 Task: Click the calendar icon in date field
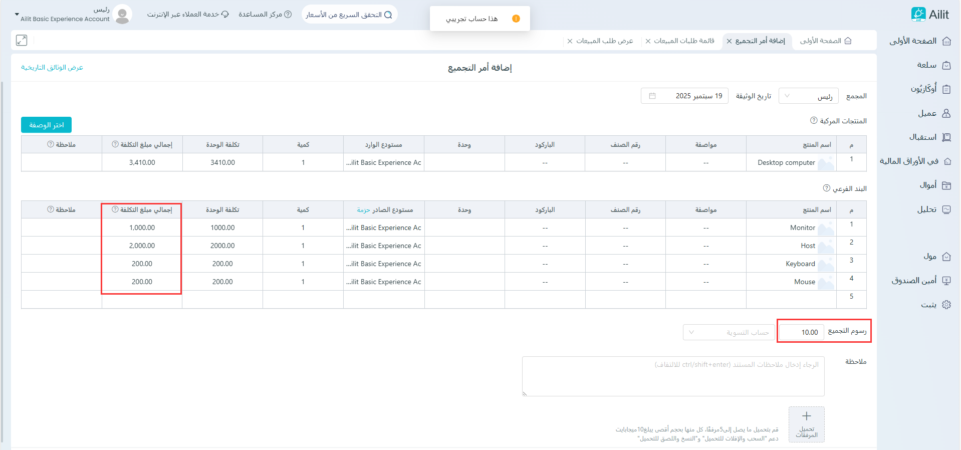click(x=652, y=96)
